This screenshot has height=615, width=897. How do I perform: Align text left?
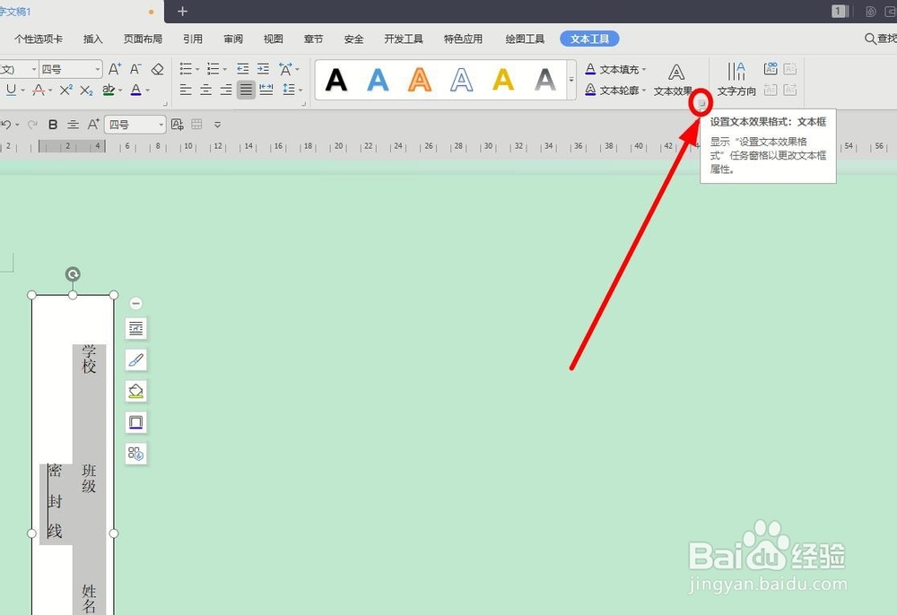[x=186, y=90]
